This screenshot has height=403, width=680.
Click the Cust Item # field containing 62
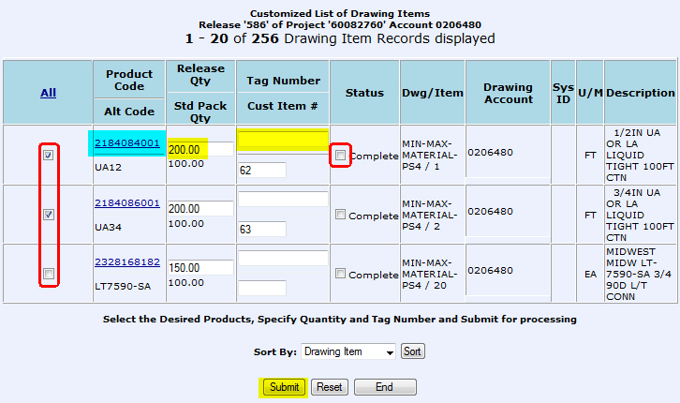[261, 170]
